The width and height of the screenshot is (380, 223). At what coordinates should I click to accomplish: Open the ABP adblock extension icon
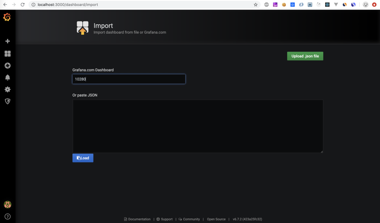(x=266, y=5)
